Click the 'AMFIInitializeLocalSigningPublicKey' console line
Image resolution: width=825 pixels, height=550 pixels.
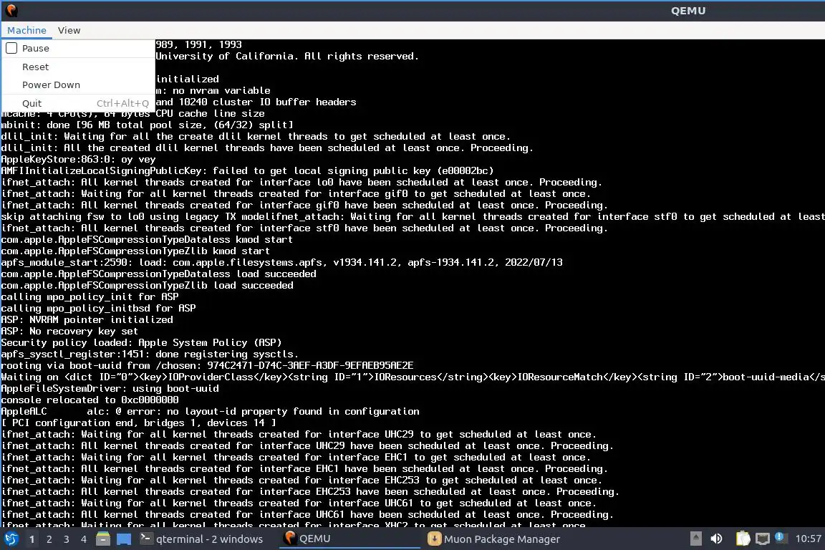click(247, 170)
